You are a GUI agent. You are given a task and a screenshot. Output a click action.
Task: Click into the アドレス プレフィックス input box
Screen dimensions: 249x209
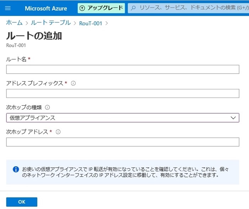pos(122,93)
